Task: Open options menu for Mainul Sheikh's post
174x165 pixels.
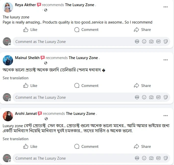Action: tap(166, 60)
